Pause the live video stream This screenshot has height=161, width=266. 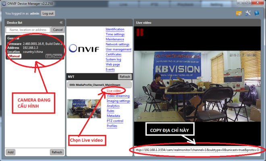pyautogui.click(x=140, y=32)
